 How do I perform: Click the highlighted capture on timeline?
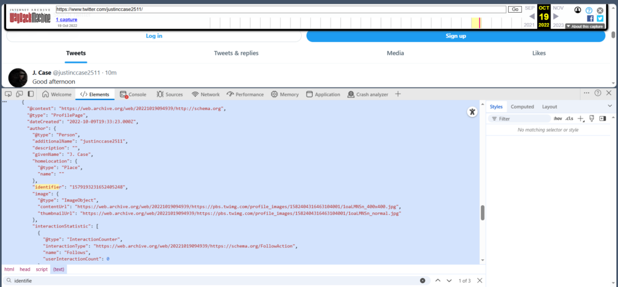click(480, 23)
